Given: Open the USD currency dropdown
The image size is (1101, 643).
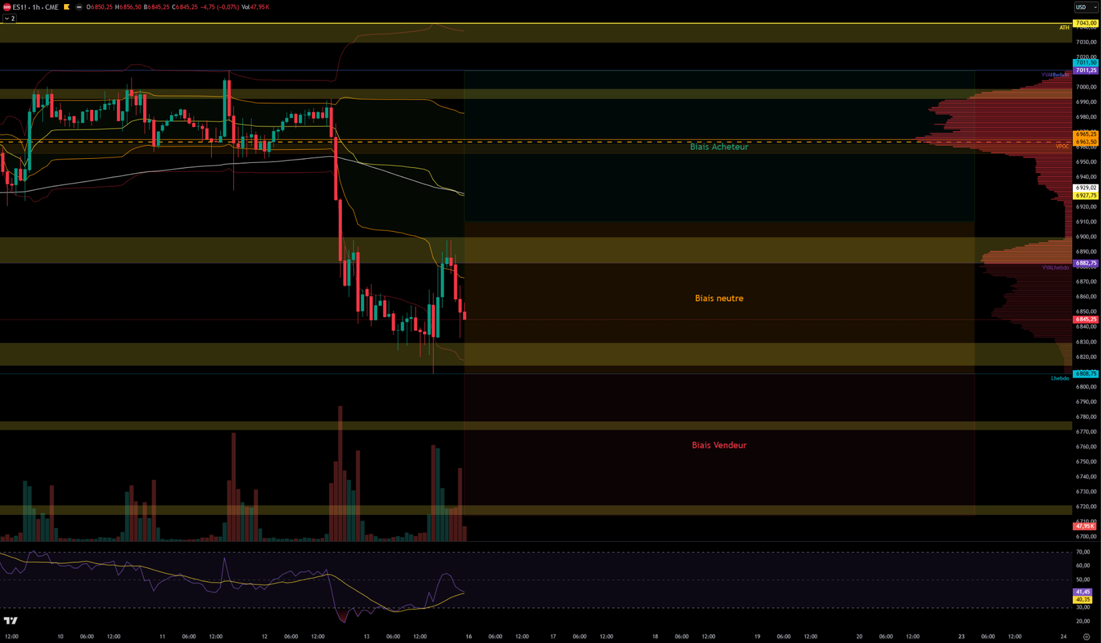Looking at the screenshot, I should pos(1086,7).
